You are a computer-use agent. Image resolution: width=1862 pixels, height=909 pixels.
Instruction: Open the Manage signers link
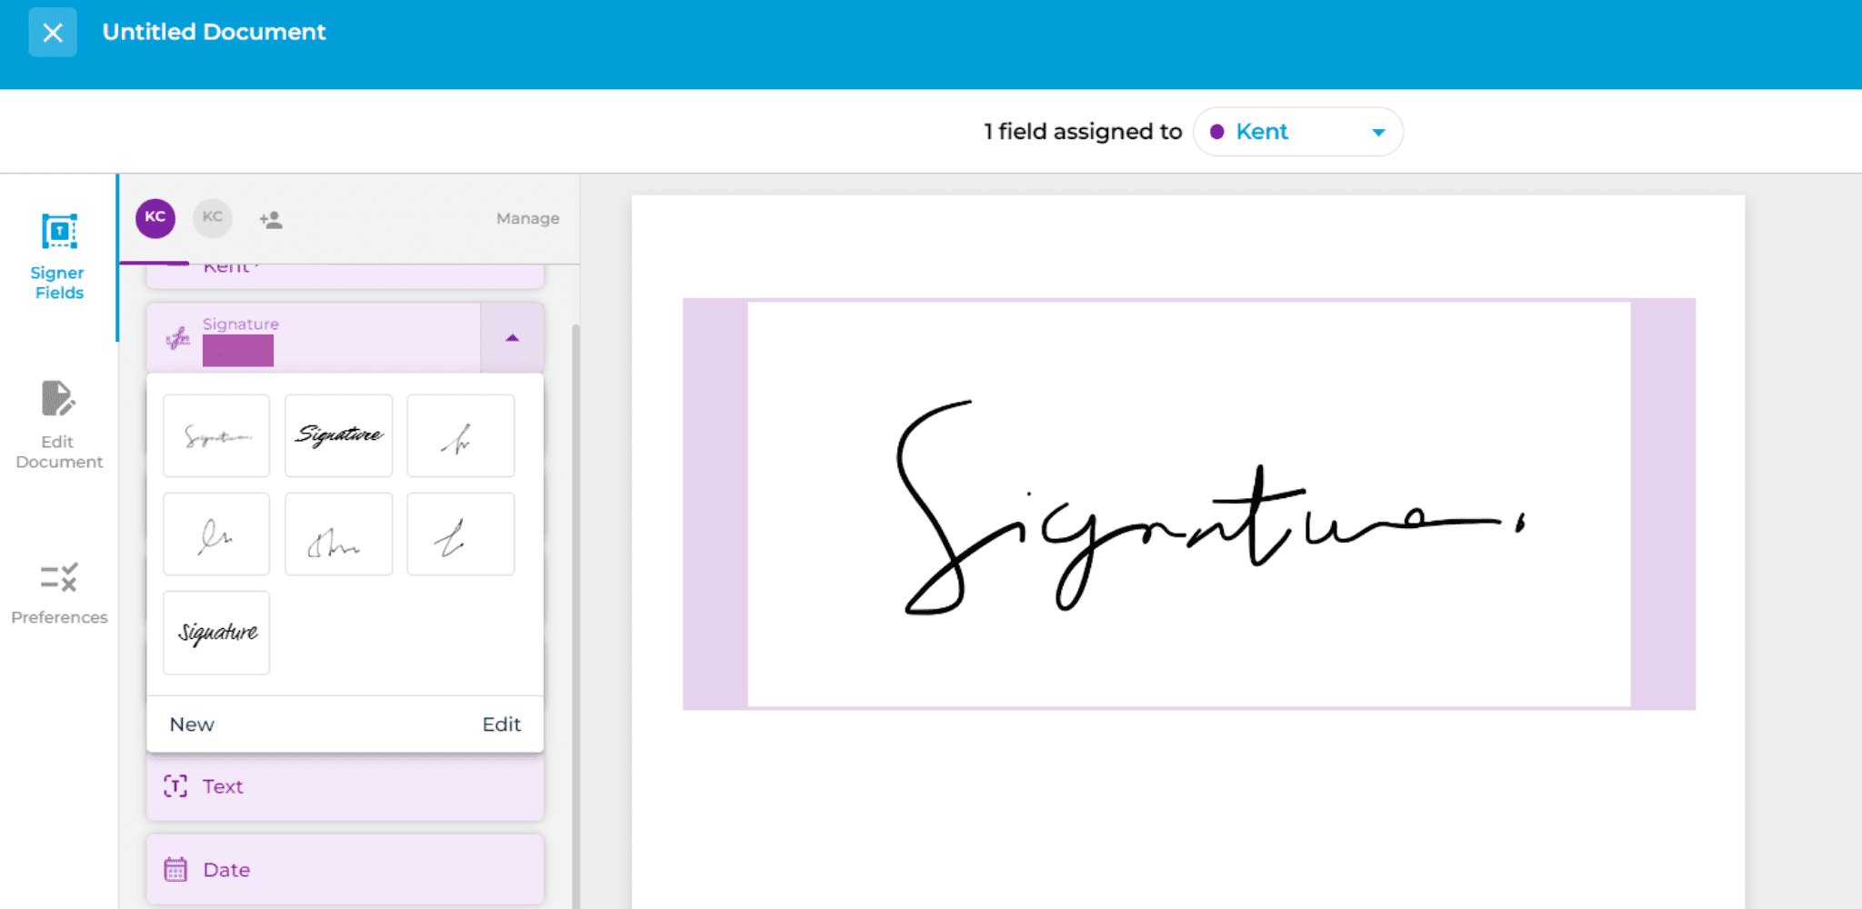526,218
